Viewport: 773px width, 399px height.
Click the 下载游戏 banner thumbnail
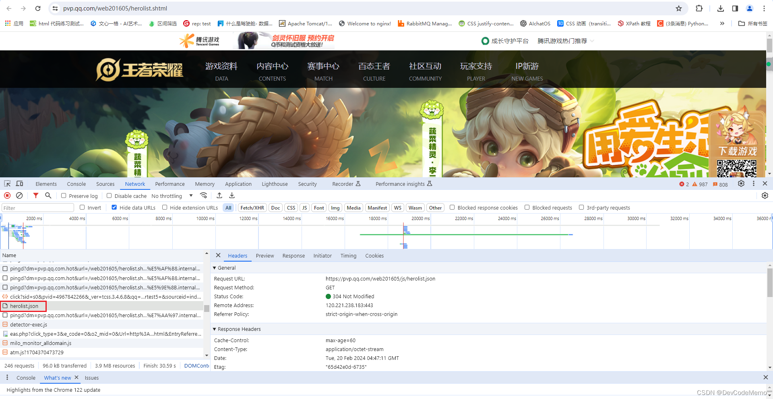click(x=738, y=143)
